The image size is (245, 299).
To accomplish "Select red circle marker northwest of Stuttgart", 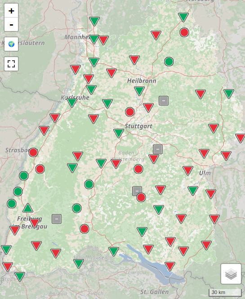I will click(x=130, y=112).
